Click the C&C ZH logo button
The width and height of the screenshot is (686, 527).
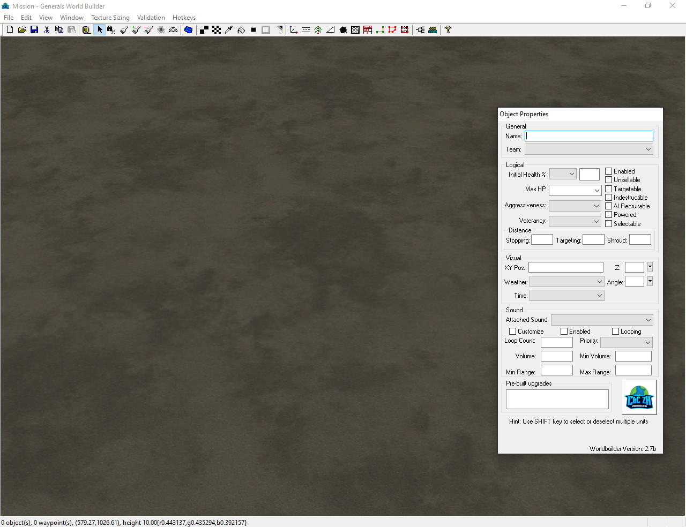639,397
